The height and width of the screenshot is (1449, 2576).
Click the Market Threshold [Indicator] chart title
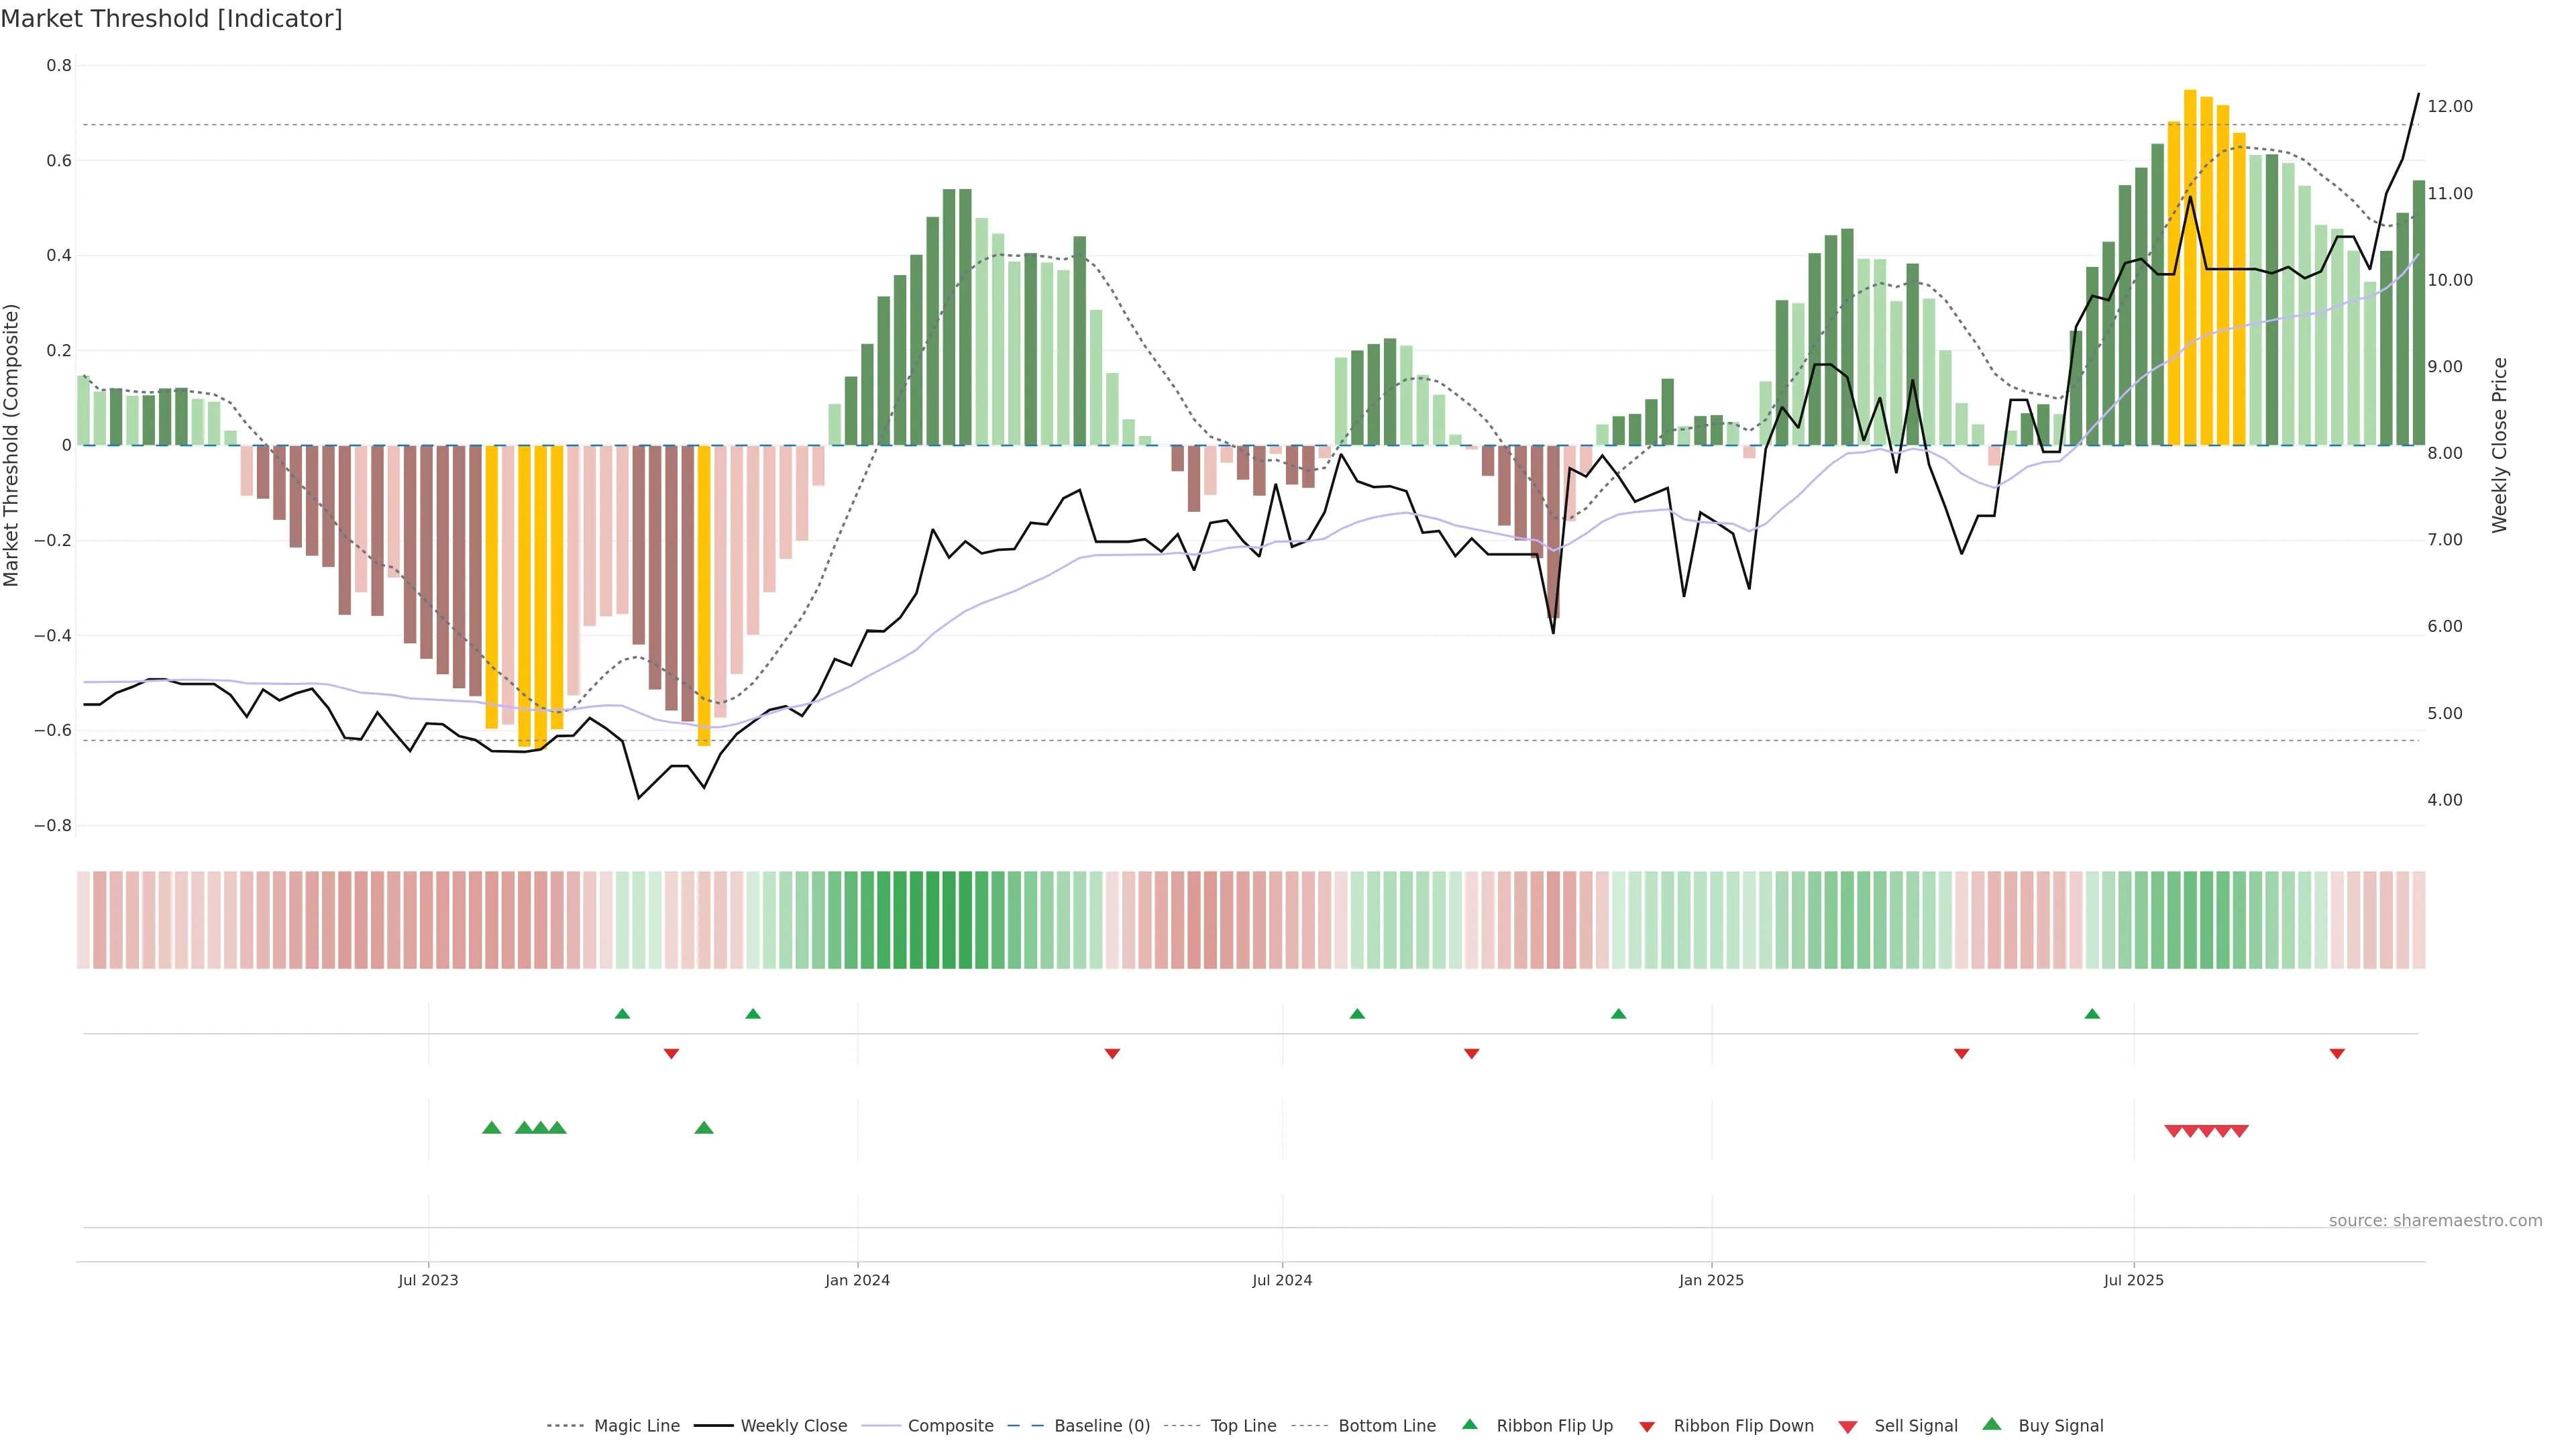(x=171, y=19)
